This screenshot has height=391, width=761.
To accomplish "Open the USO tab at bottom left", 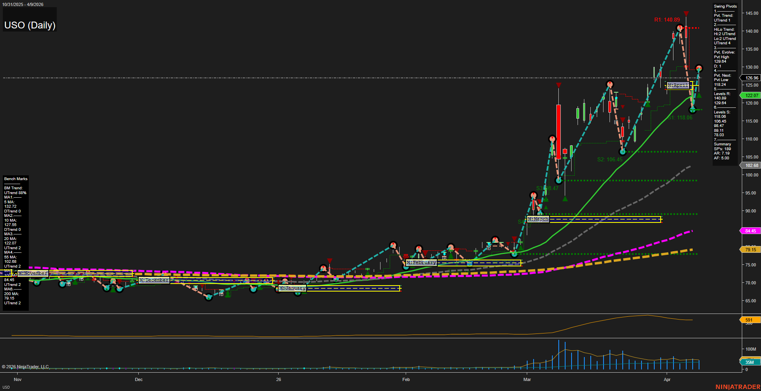I will pos(6,387).
